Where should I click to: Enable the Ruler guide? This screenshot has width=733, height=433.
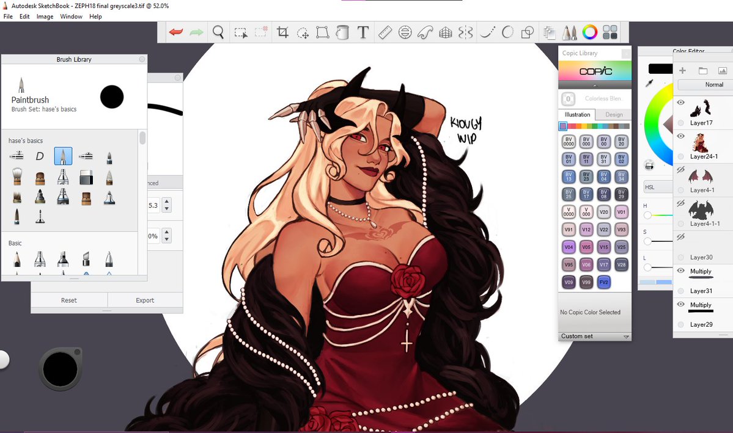[x=385, y=32]
